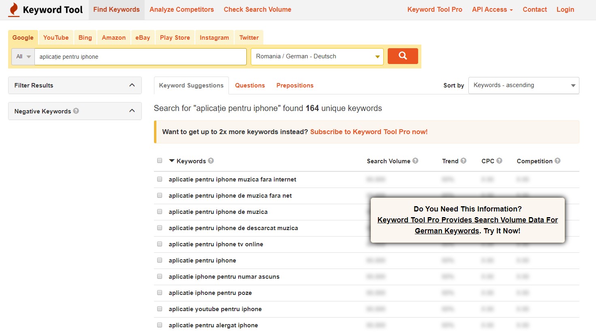The height and width of the screenshot is (333, 596).
Task: Click keyword 'aplicatie pentru iphone tv online'
Action: pos(216,244)
